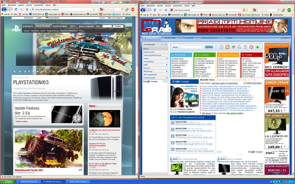Open VideoCopilot.net bookmark in PlayStation window
The height and width of the screenshot is (184, 295).
click(x=53, y=14)
